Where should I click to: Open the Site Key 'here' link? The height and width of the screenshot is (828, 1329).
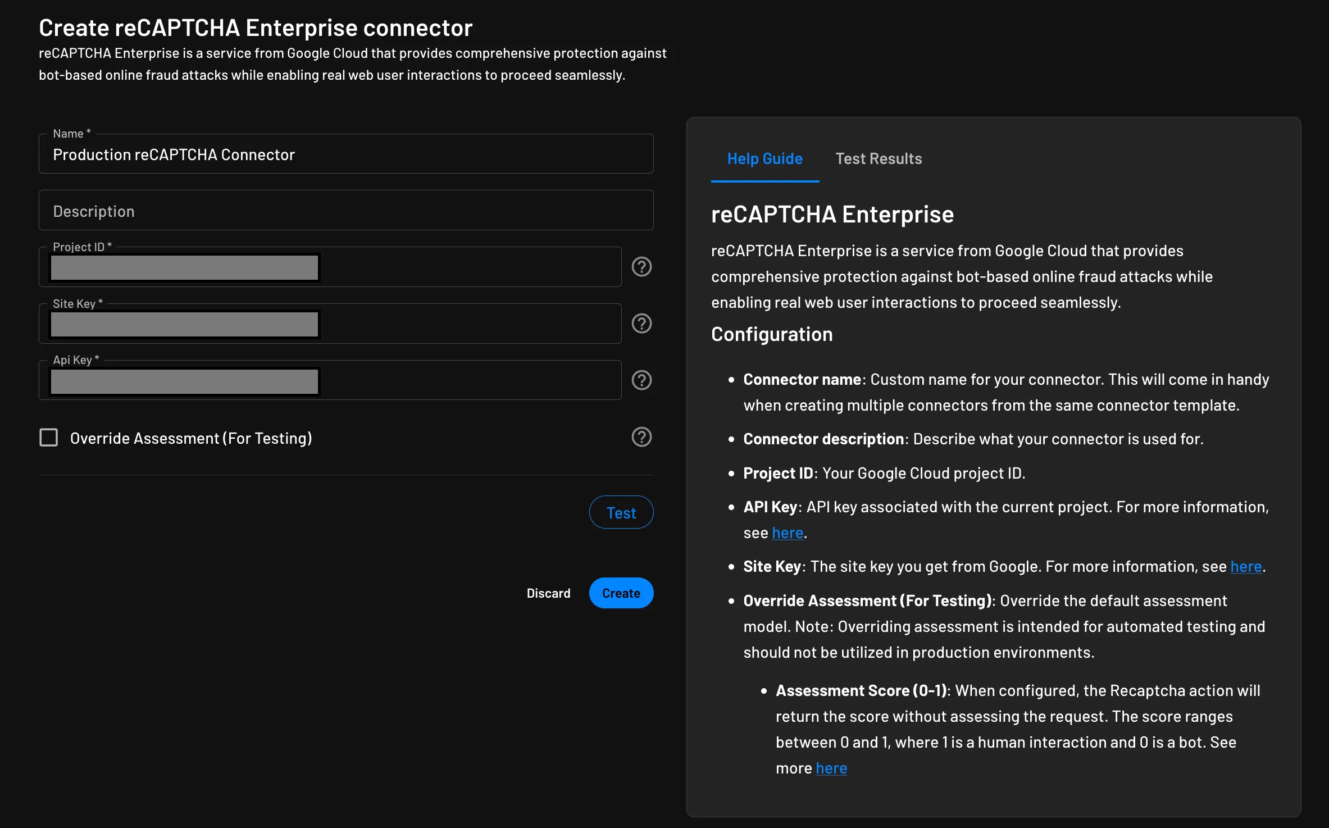pyautogui.click(x=1246, y=567)
